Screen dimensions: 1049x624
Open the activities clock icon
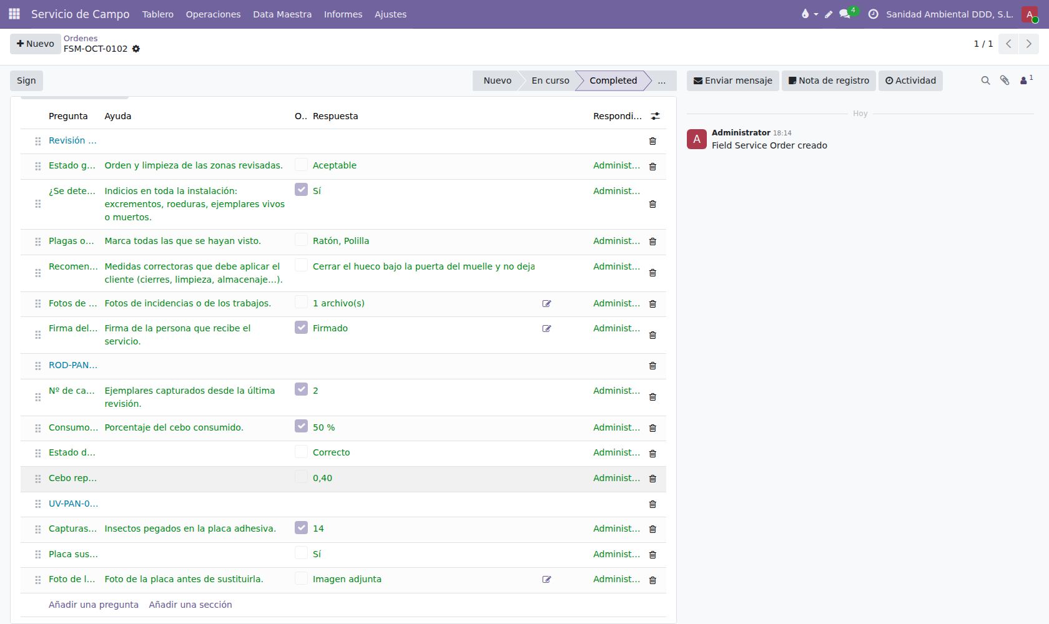coord(873,14)
